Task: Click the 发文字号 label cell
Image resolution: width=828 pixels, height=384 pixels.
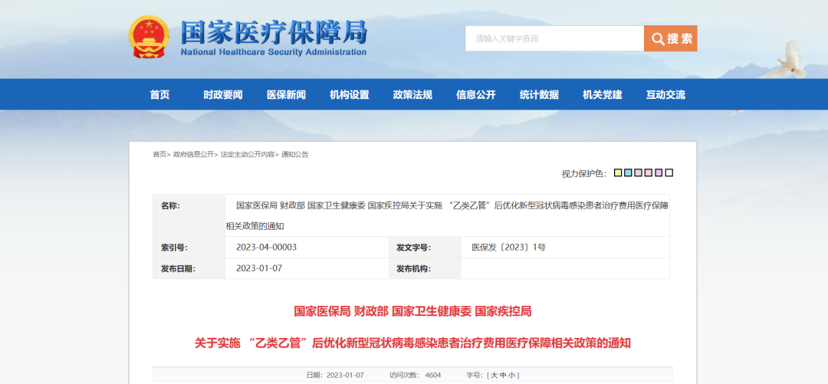Action: click(x=425, y=248)
